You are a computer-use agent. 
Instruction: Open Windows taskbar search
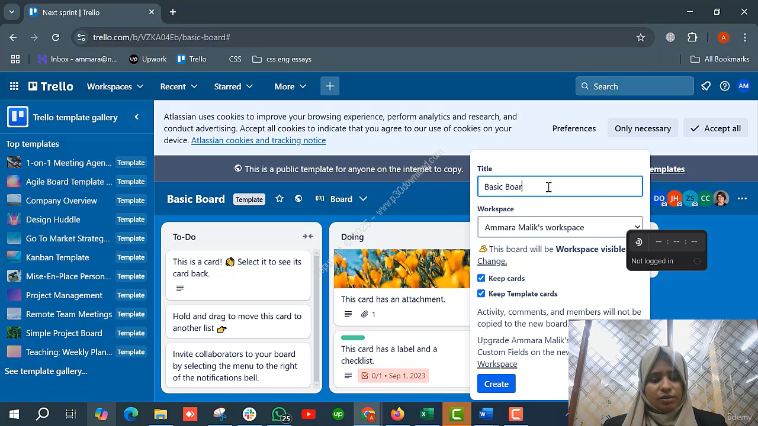(43, 414)
